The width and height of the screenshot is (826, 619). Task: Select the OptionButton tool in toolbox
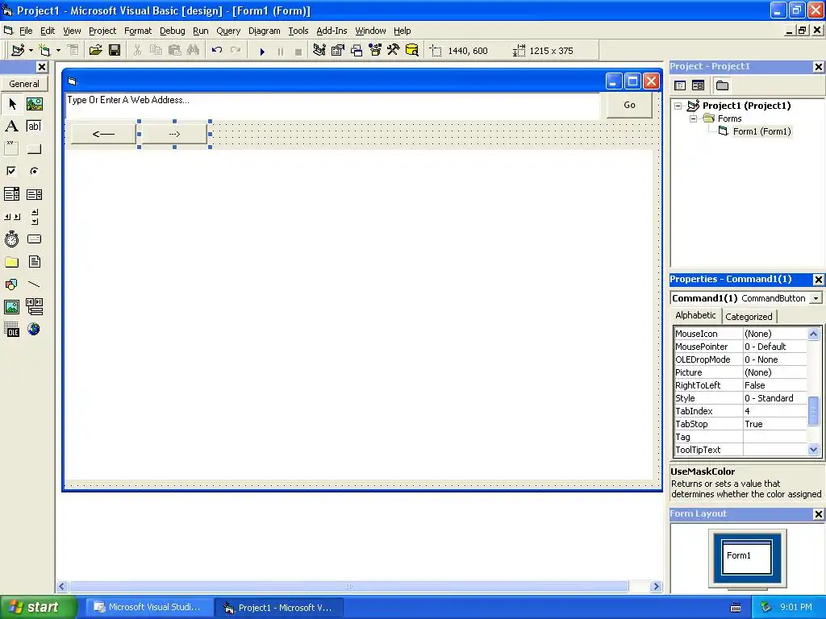coord(34,171)
